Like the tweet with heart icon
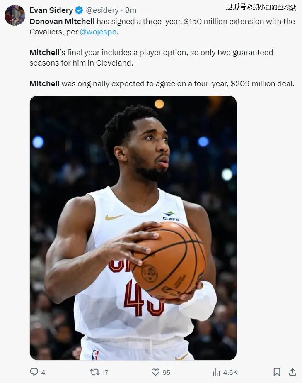 click(x=155, y=372)
